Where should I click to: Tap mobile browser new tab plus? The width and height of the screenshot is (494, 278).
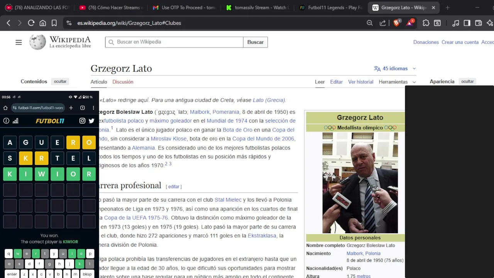point(71,108)
